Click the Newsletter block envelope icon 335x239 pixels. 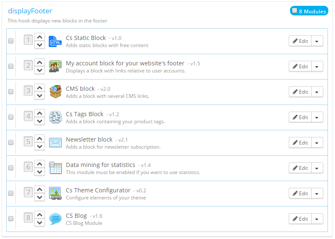click(55, 143)
